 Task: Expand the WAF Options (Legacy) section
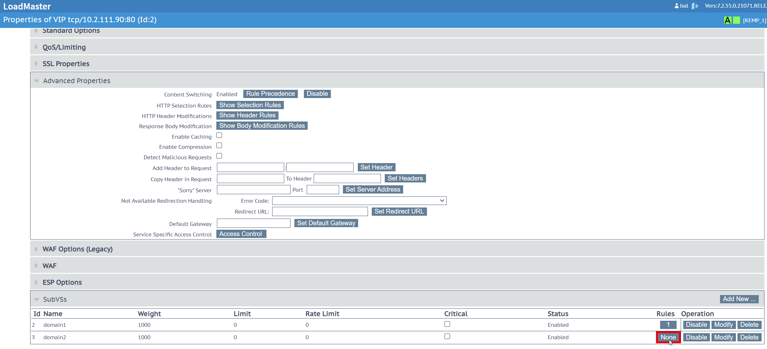coord(397,249)
